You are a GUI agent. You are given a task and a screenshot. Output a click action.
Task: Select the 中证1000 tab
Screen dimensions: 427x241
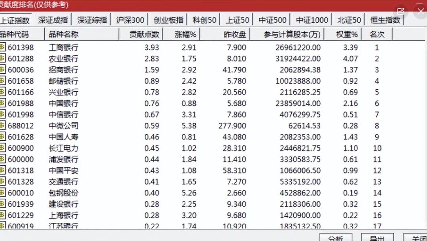point(312,20)
